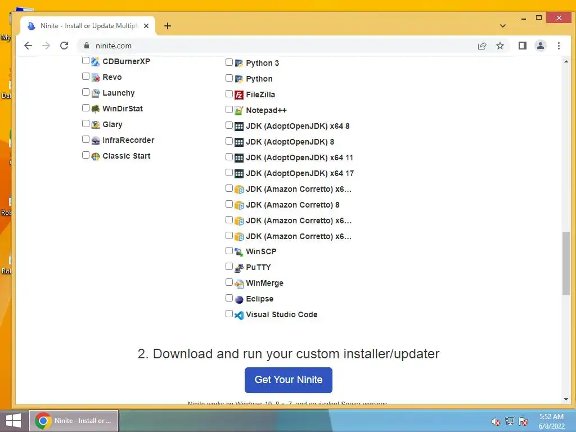The height and width of the screenshot is (432, 576).
Task: Click the Notepad++ icon
Action: point(238,111)
